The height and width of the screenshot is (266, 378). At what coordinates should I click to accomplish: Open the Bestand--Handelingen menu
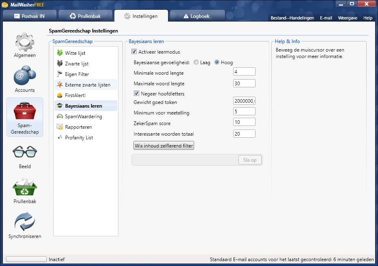tap(292, 18)
